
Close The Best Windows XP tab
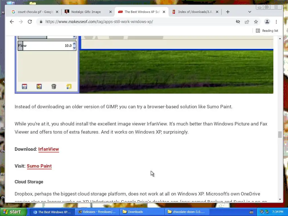164,12
